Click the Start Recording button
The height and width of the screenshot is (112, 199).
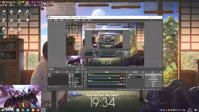tap(153, 77)
